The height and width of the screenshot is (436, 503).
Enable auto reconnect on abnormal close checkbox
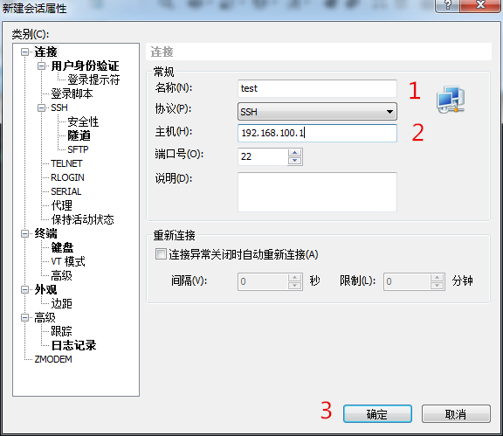161,254
